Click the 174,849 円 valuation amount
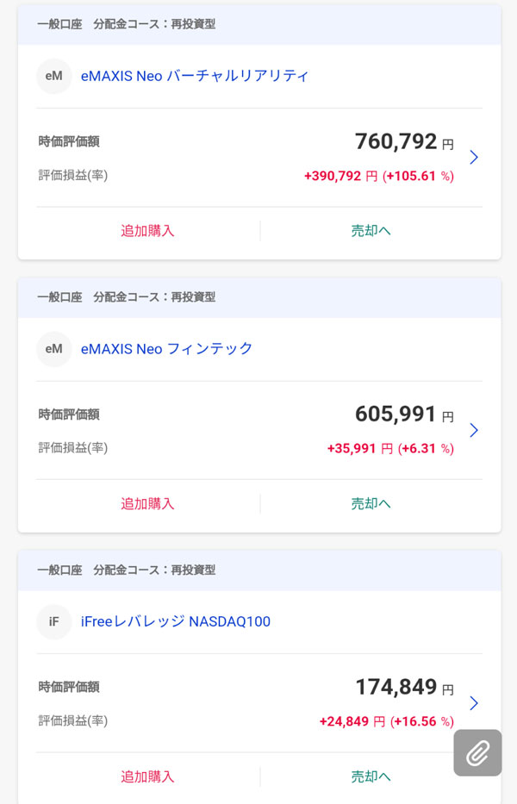Screen dimensions: 517x804 tap(403, 688)
